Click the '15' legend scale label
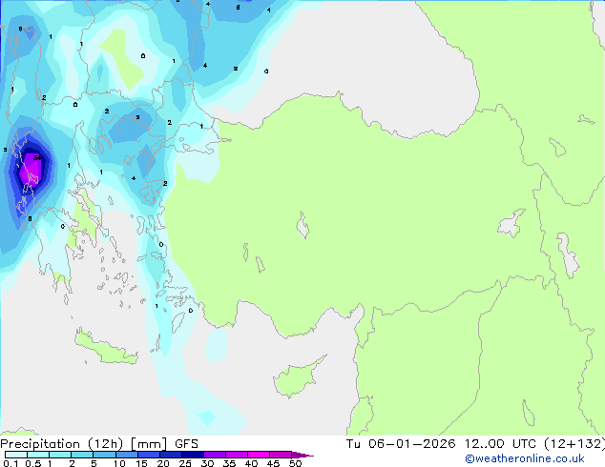 [141, 463]
